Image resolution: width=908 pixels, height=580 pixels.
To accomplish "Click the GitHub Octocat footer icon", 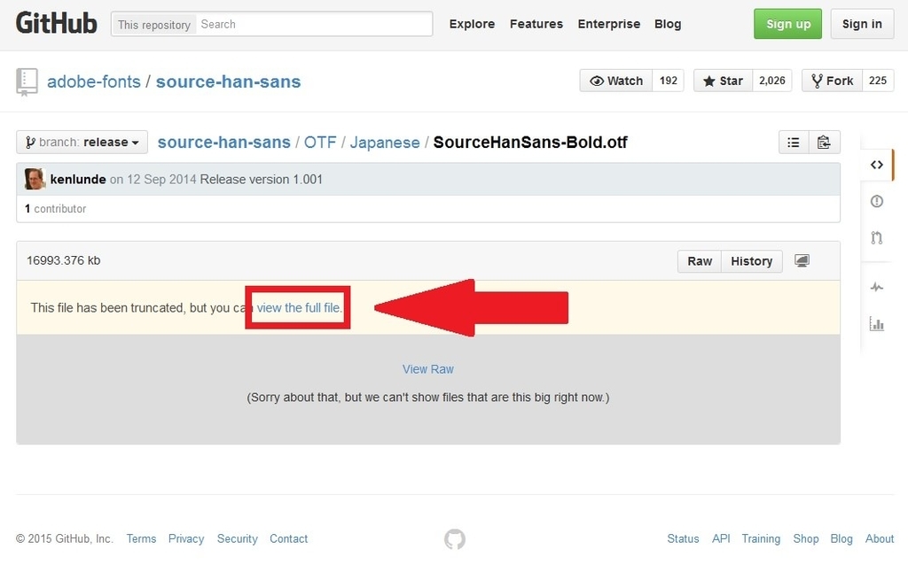I will 455,539.
